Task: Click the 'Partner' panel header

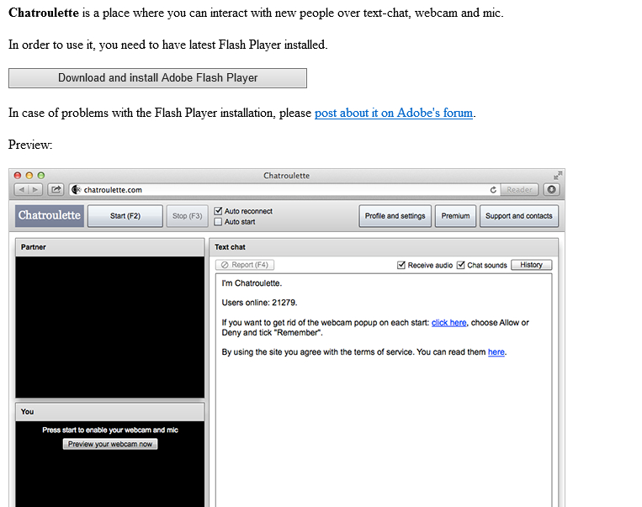Action: (109, 247)
